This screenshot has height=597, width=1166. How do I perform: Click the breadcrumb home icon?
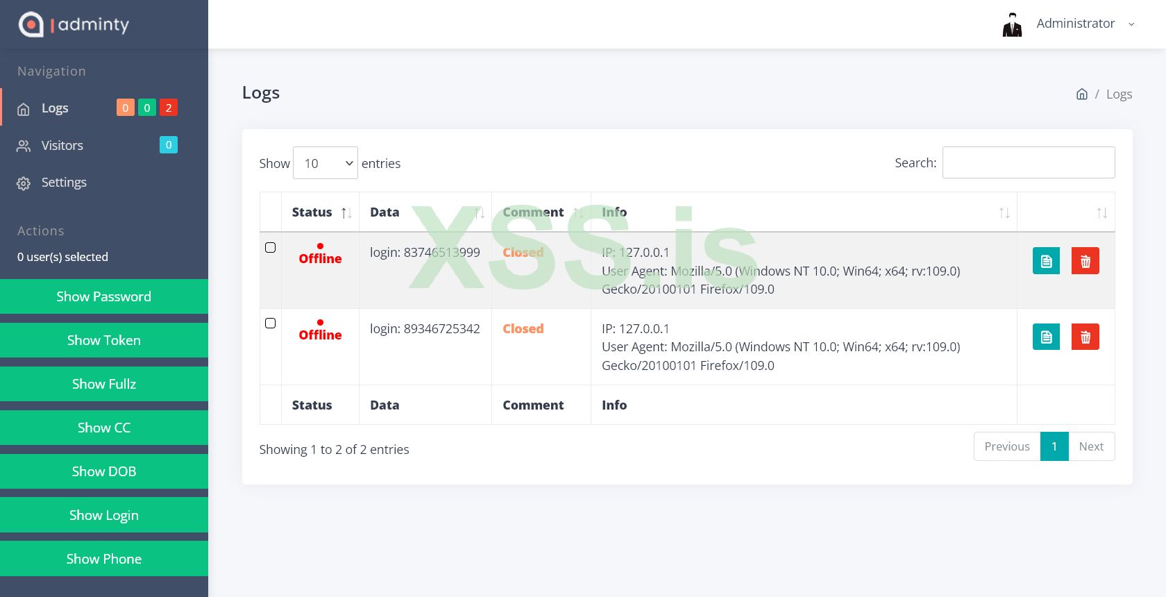(1082, 94)
